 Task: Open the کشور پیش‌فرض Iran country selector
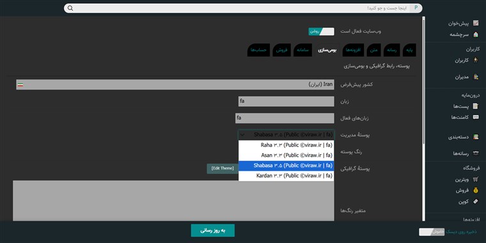pyautogui.click(x=175, y=84)
